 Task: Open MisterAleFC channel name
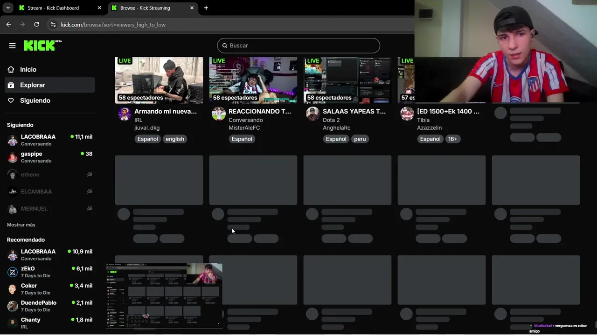[x=244, y=128]
